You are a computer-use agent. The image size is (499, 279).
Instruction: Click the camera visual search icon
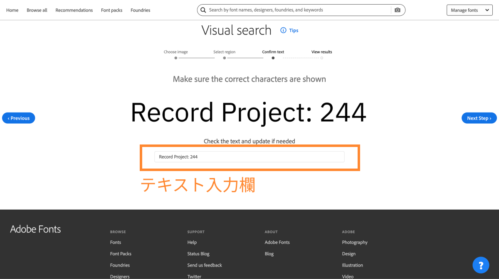click(x=398, y=10)
